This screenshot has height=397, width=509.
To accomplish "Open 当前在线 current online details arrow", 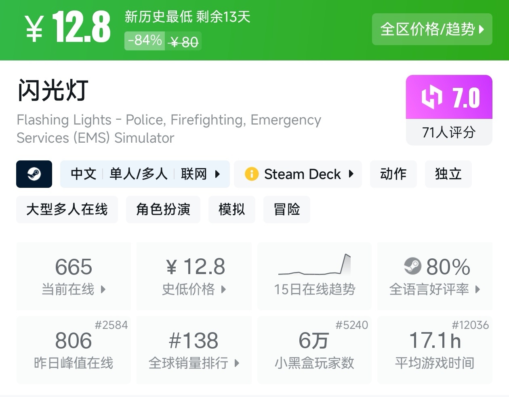I will tap(103, 289).
